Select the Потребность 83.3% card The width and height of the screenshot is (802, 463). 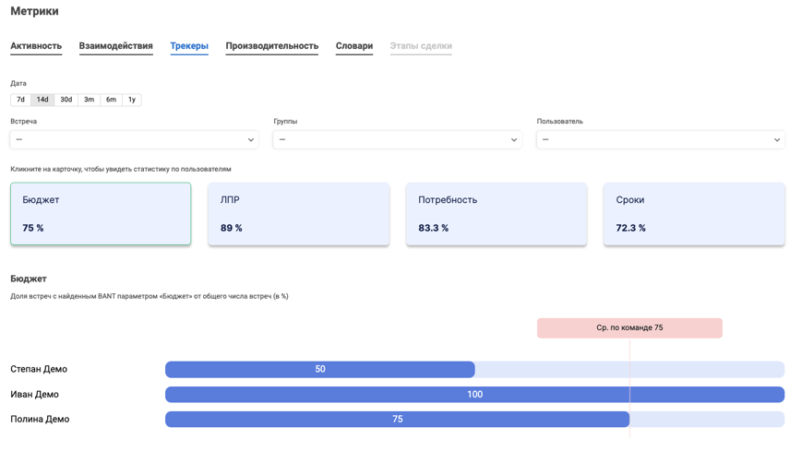[496, 214]
